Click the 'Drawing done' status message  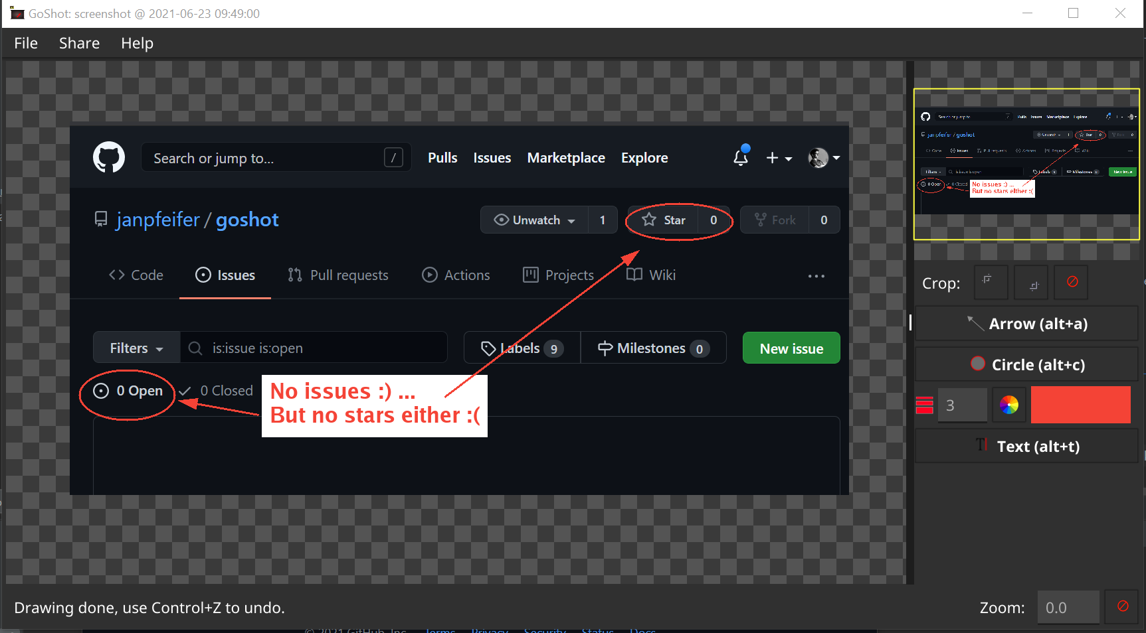(149, 608)
